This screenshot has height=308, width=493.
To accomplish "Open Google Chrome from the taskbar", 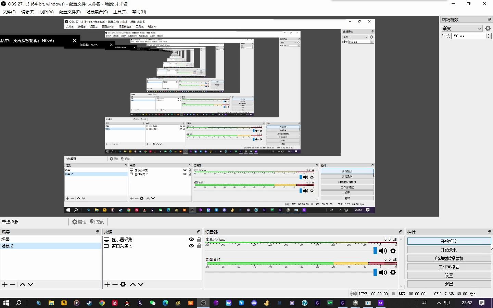I will pos(102,303).
